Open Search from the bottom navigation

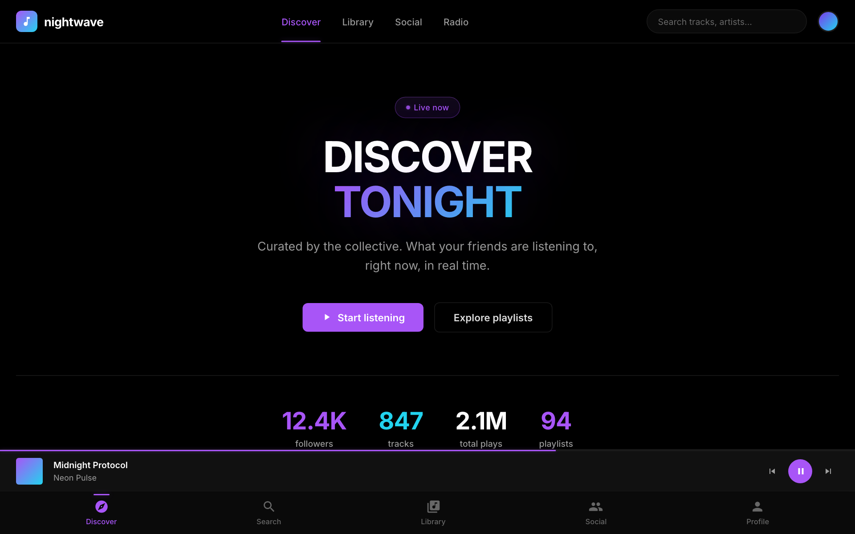click(x=269, y=512)
